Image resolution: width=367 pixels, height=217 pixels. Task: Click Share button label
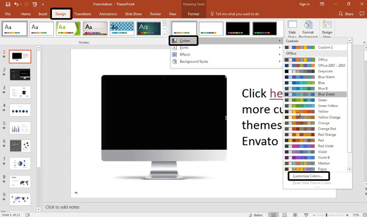point(349,14)
